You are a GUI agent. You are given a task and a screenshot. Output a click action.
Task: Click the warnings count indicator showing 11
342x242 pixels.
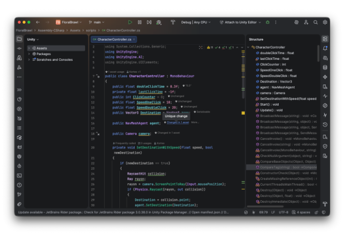(210, 48)
